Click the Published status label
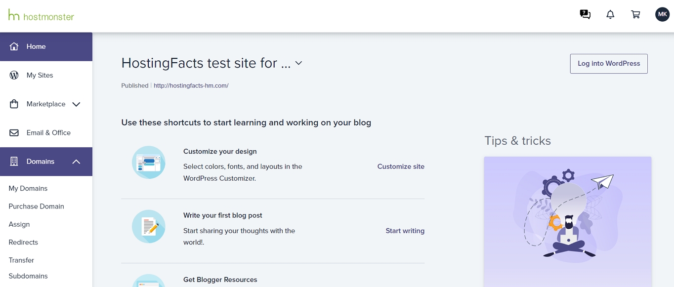674x287 pixels. [135, 85]
